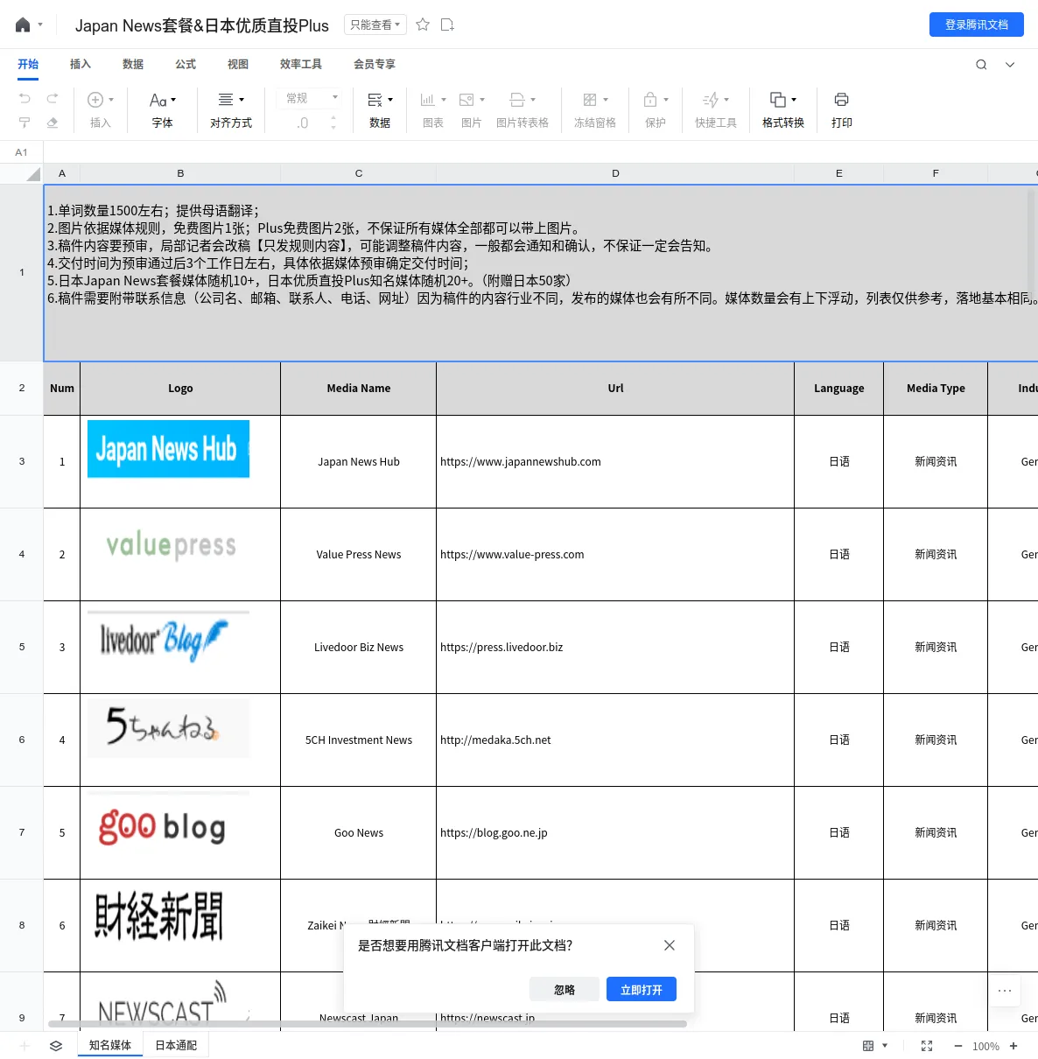
Task: Click the Language header cell
Action: coord(838,389)
